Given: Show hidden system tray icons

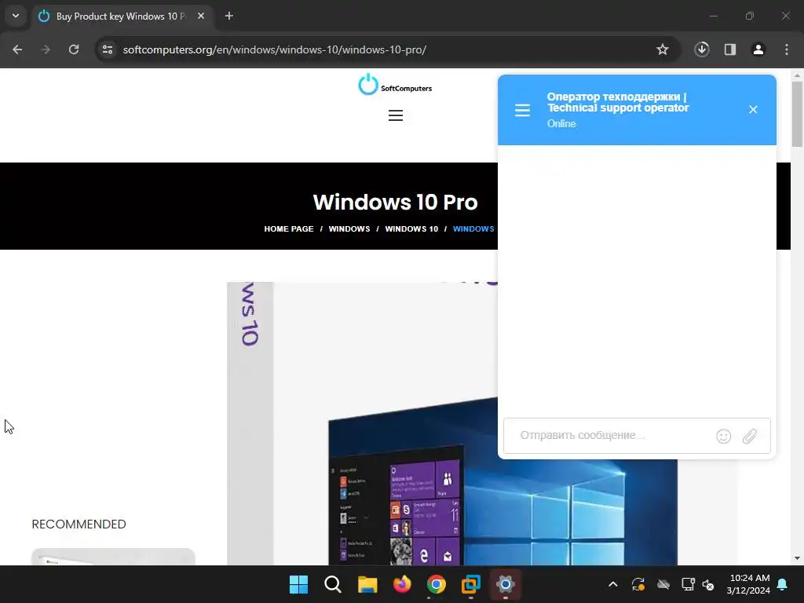Looking at the screenshot, I should click(x=612, y=584).
